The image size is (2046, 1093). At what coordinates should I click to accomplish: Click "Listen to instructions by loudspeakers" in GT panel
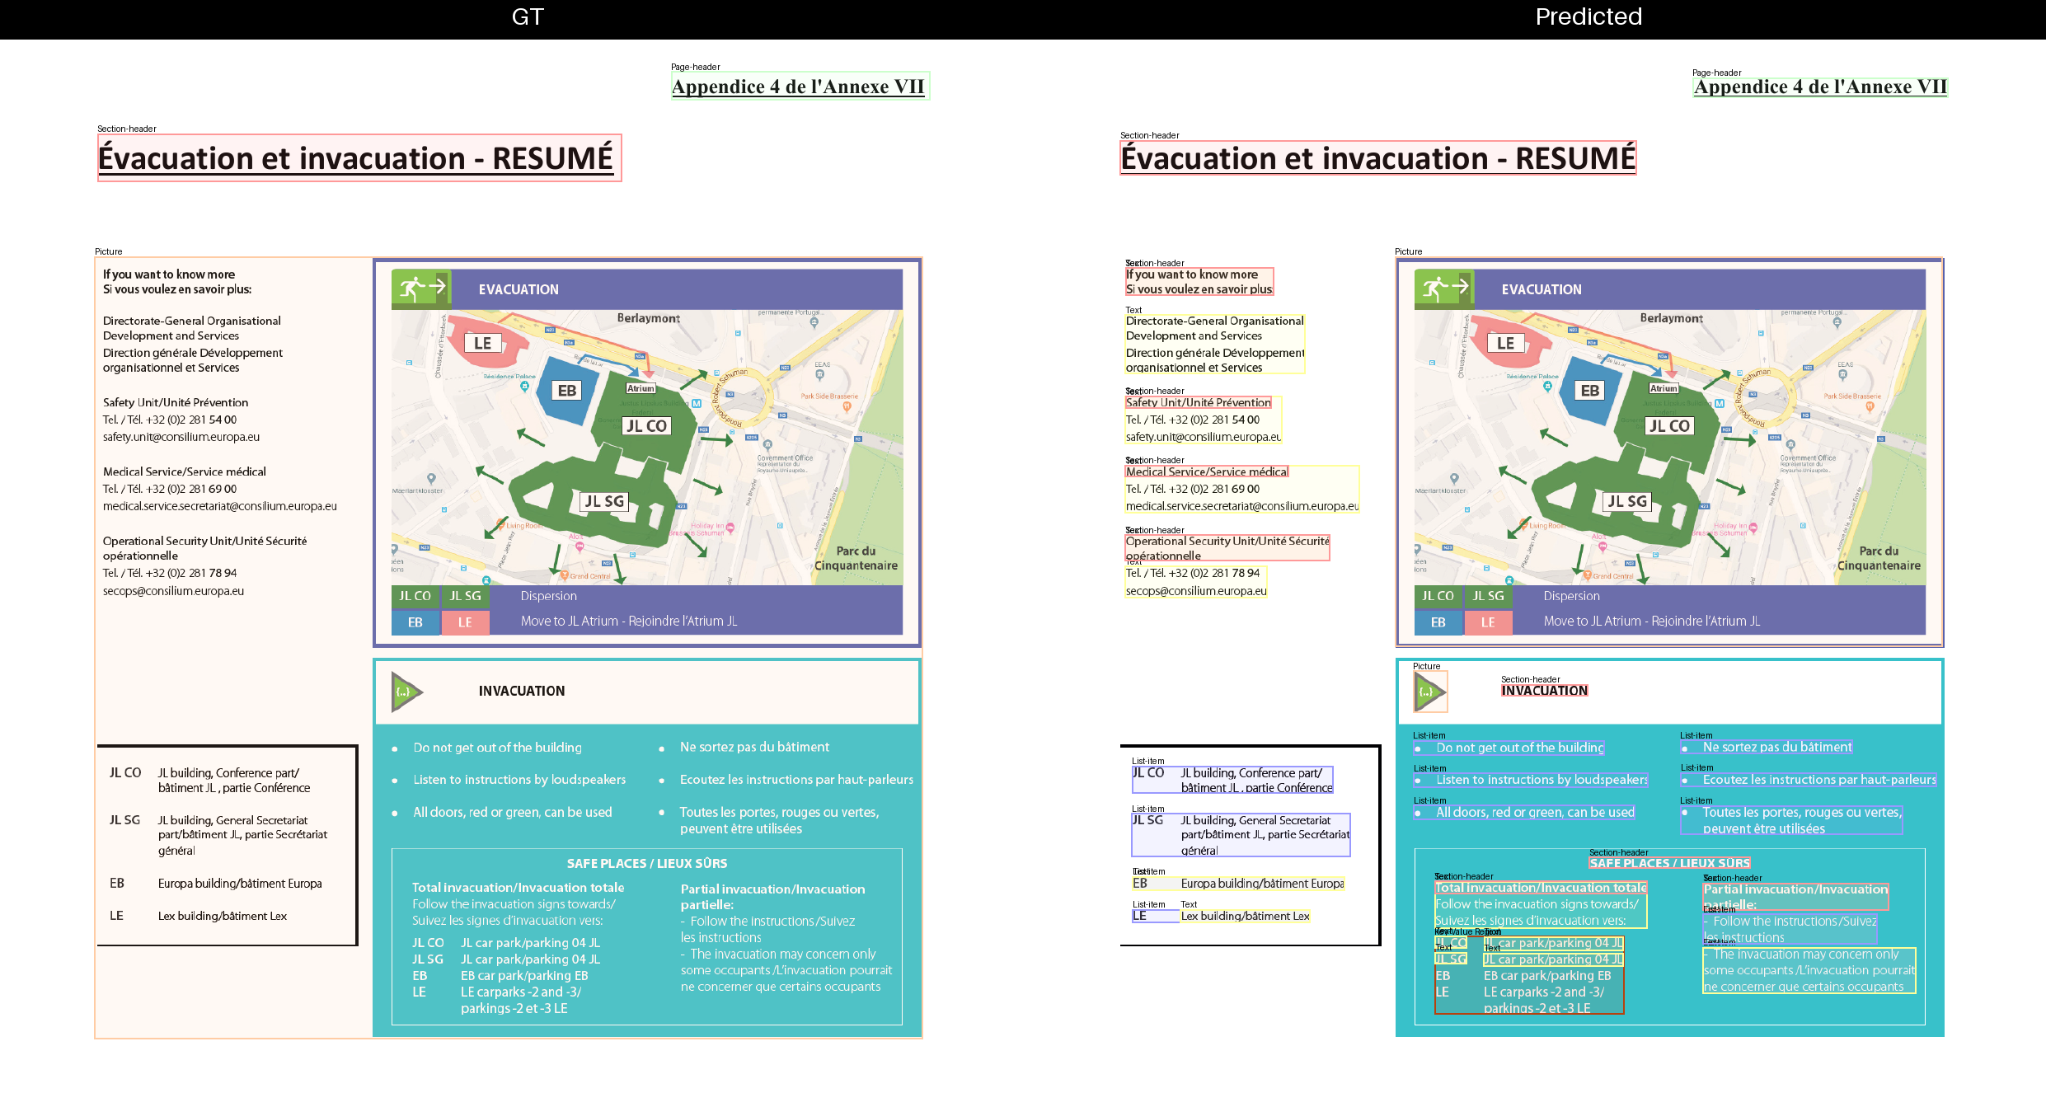pos(519,780)
